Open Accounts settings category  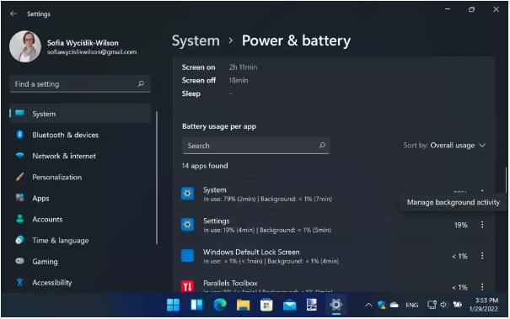pos(80,219)
